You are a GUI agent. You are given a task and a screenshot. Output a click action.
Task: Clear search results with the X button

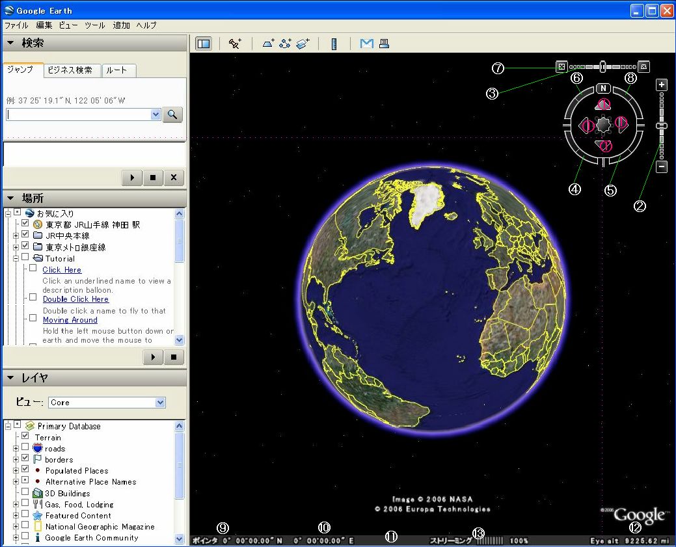click(x=174, y=177)
